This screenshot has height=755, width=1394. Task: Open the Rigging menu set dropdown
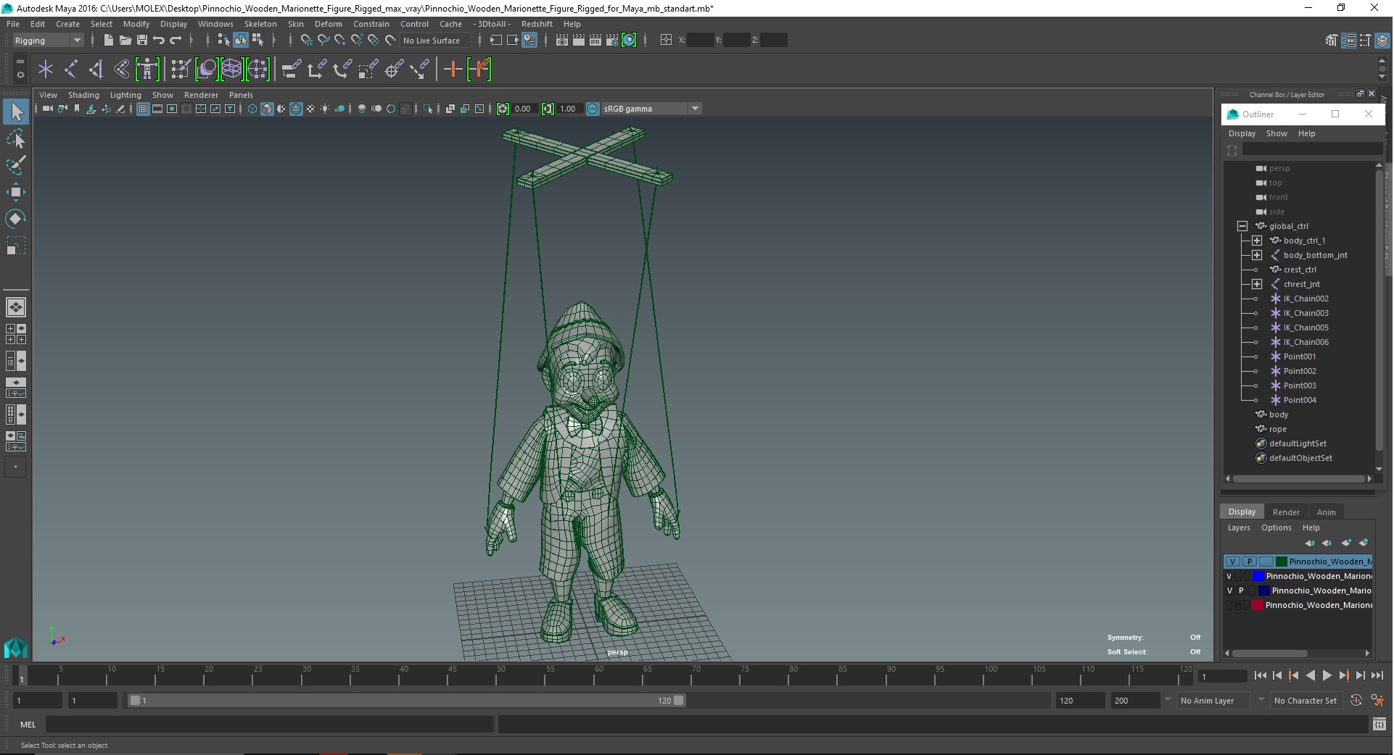tap(47, 41)
